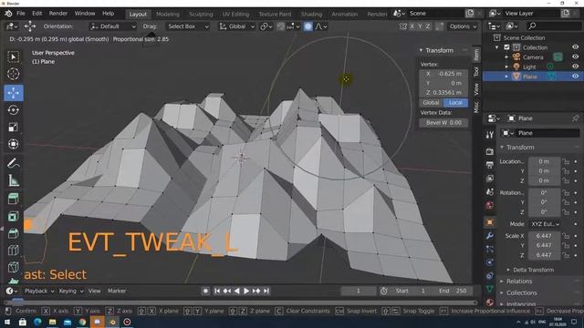Image resolution: width=584 pixels, height=328 pixels.
Task: Click the current frame number field
Action: click(x=359, y=291)
